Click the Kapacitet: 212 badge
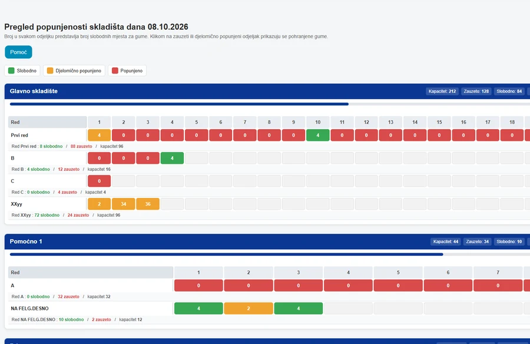Viewport: 530px width, 344px height. (442, 91)
